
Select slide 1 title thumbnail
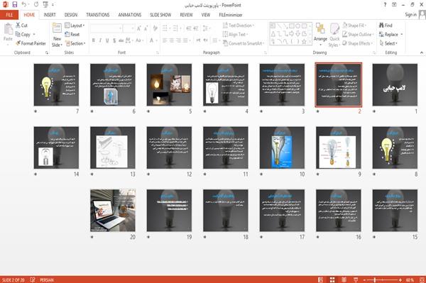tap(395, 84)
